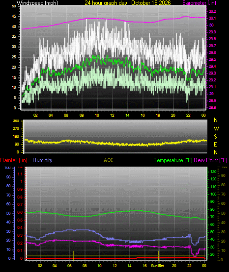Click the 130 green temperature axis value
This screenshot has height=272, width=229.
click(x=213, y=172)
